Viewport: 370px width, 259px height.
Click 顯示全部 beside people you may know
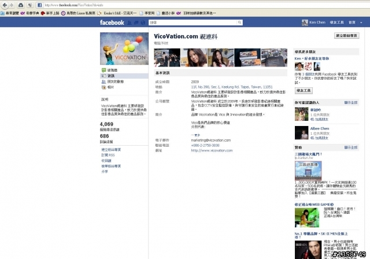[351, 102]
